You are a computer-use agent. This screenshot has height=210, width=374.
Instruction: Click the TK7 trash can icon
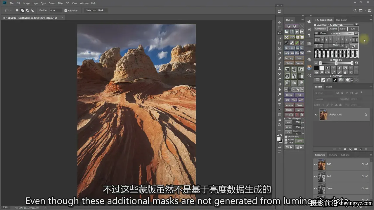pyautogui.click(x=287, y=83)
